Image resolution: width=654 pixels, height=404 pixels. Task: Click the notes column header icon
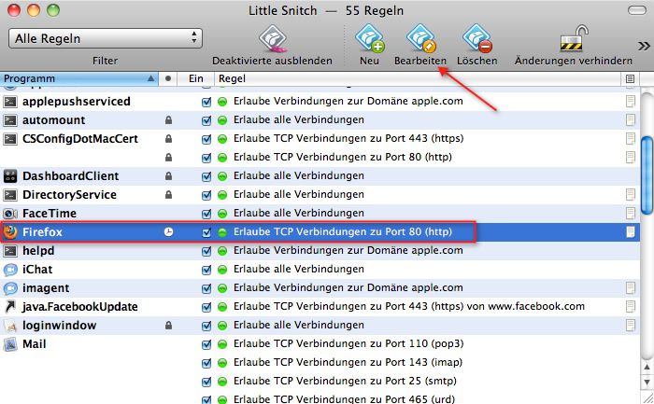point(630,78)
